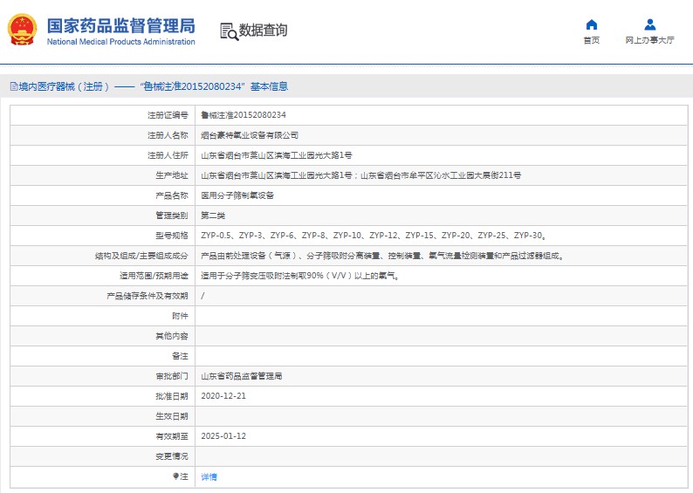The height and width of the screenshot is (493, 693).
Task: Click the 网上办事大厅 person icon
Action: pyautogui.click(x=649, y=24)
